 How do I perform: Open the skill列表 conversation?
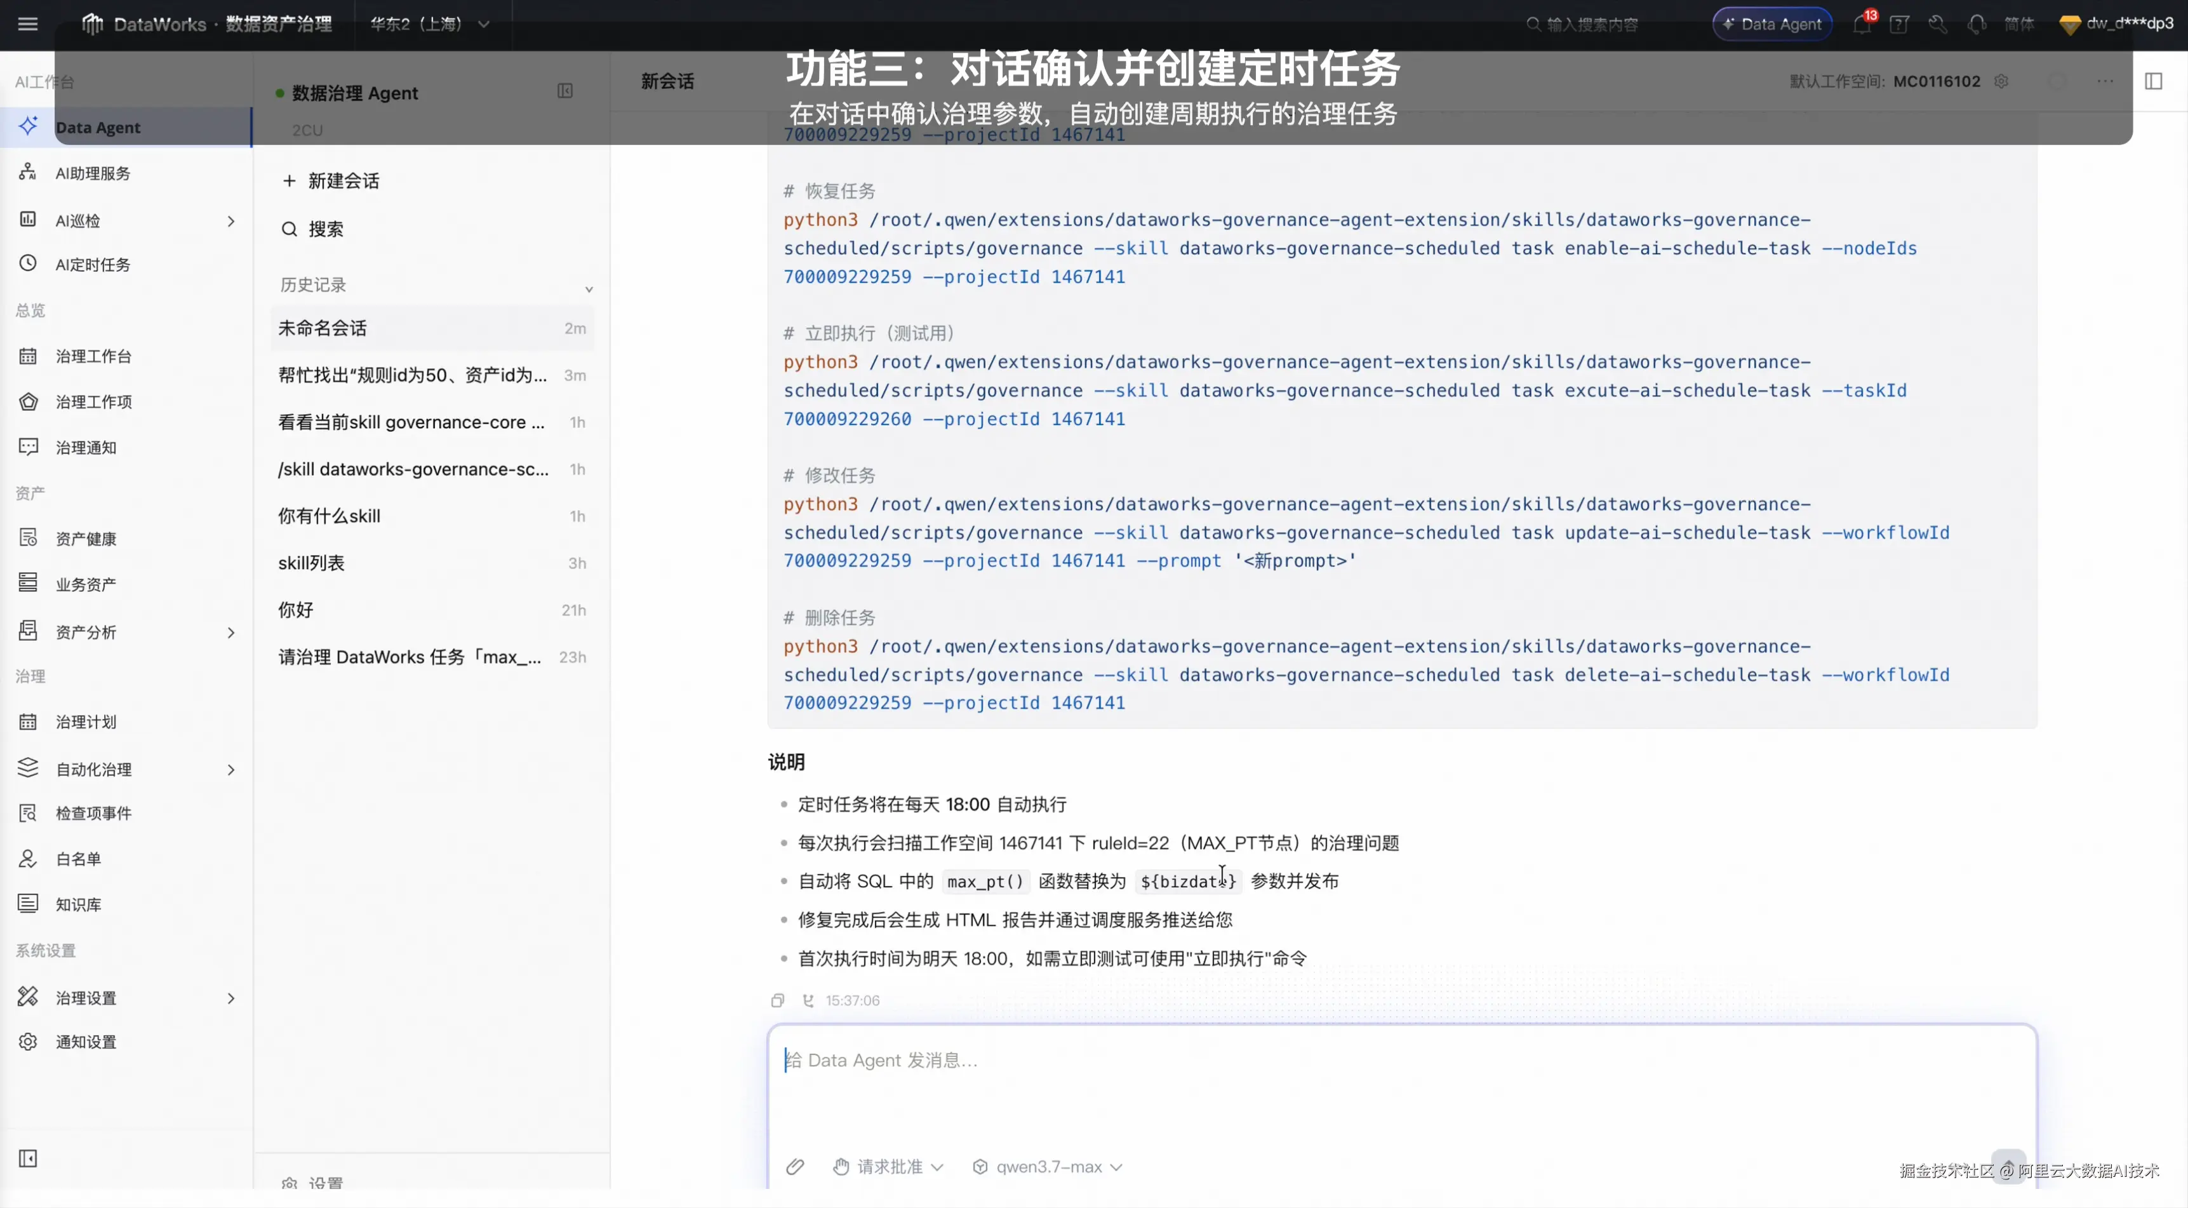pyautogui.click(x=432, y=563)
